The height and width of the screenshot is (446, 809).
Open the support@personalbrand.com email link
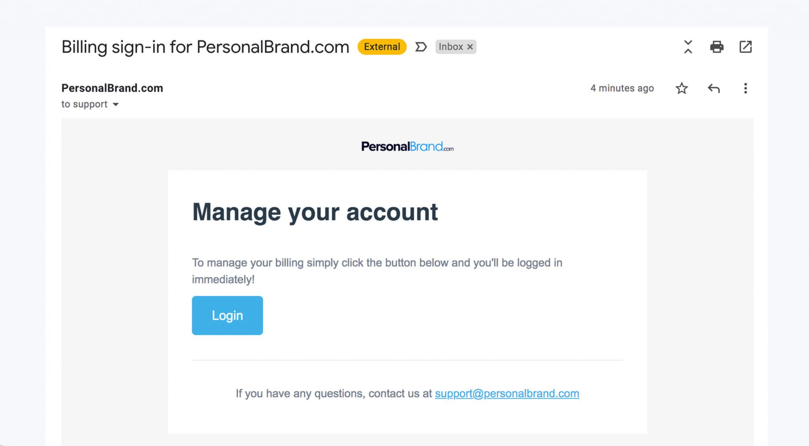point(507,394)
